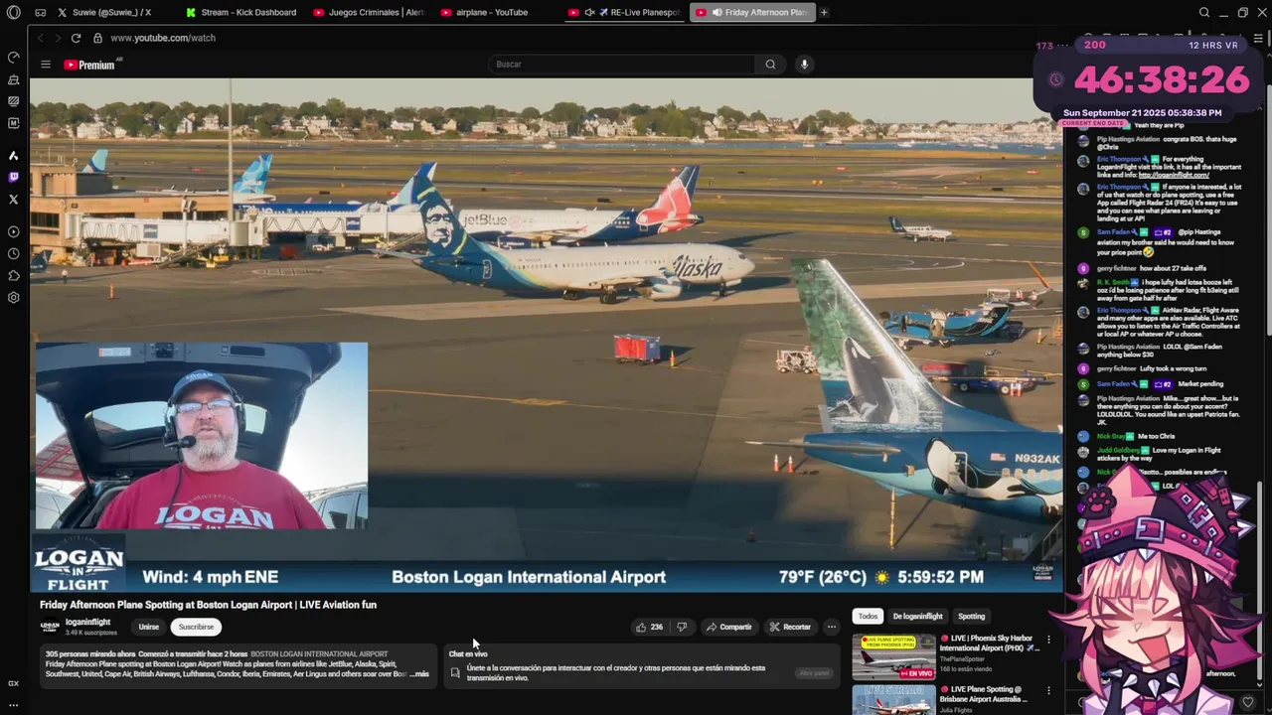Click the address bar www.youtube.com/watch
Screen dimensions: 1272x715
pyautogui.click(x=163, y=38)
